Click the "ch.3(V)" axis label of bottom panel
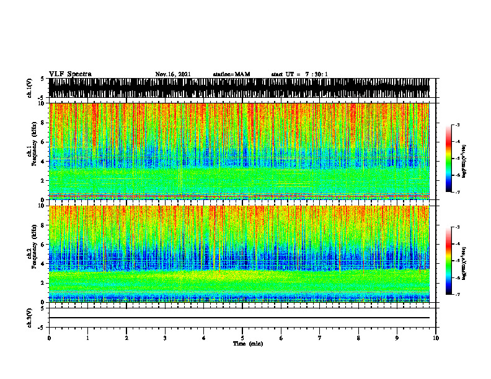 tap(30, 318)
